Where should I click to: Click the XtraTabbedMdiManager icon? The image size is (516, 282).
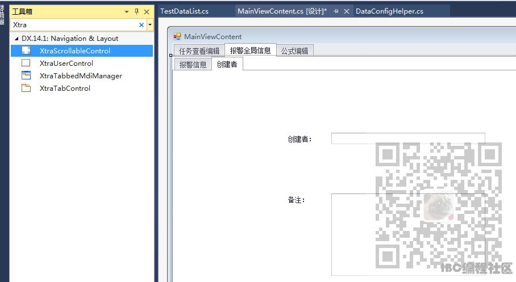pos(26,75)
